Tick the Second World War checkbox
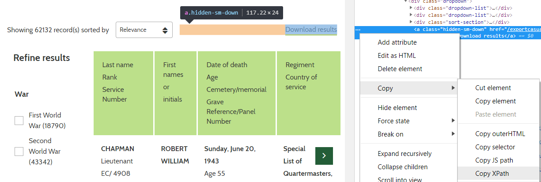This screenshot has height=182, width=541. point(19,152)
